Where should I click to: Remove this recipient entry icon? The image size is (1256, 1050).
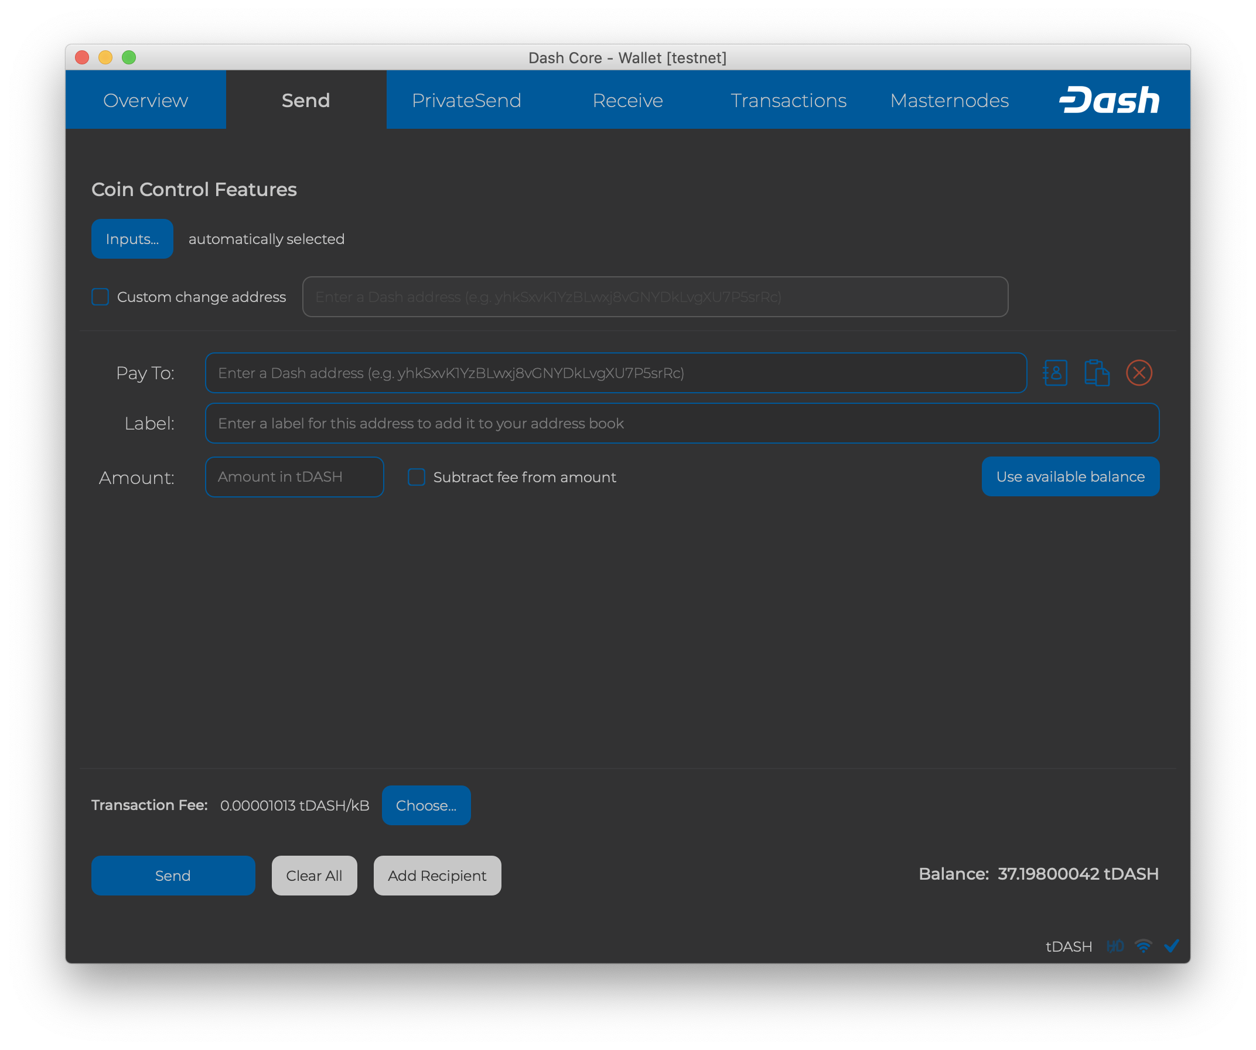point(1139,373)
